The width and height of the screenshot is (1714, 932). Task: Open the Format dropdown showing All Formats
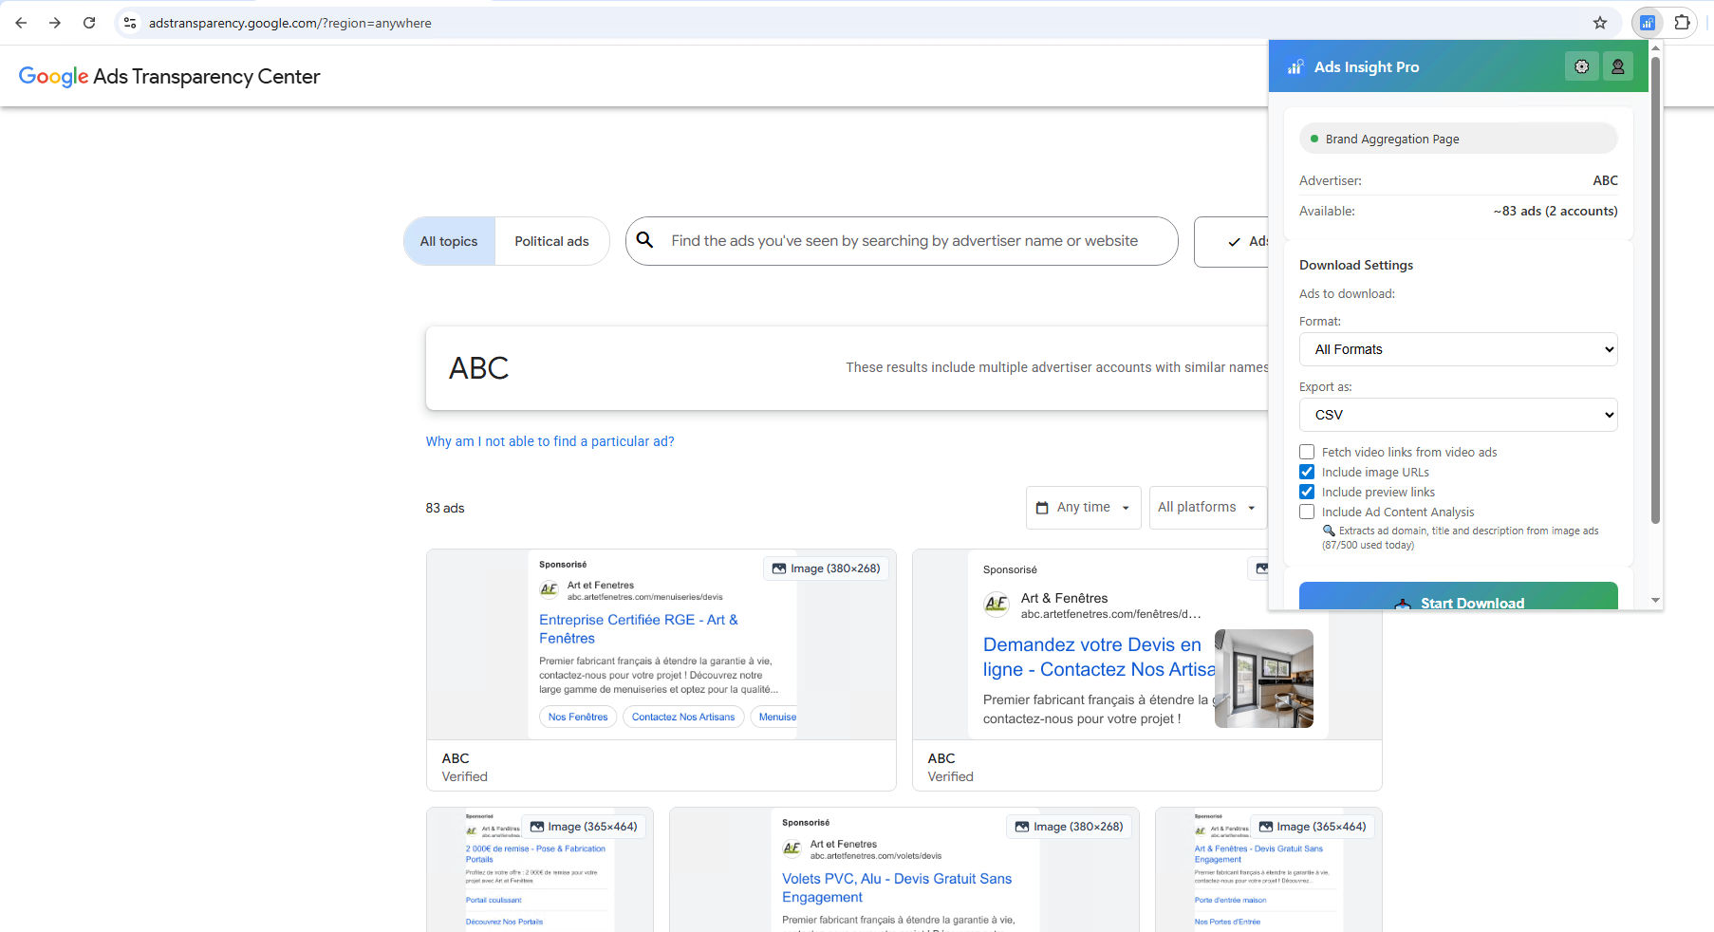[x=1458, y=349]
